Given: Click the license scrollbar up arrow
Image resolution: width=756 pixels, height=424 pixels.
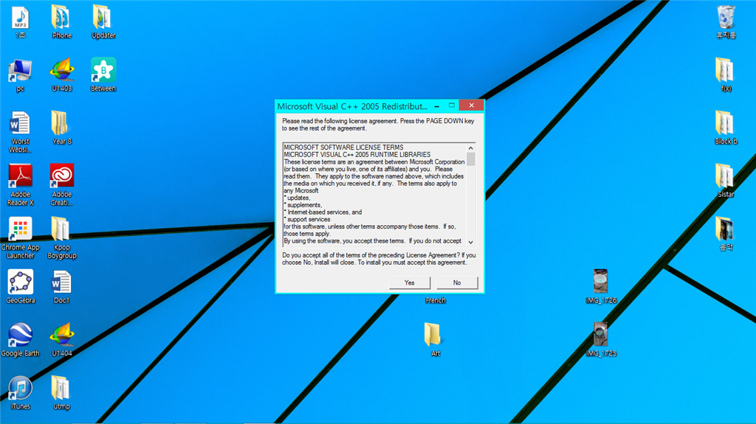Looking at the screenshot, I should 470,148.
